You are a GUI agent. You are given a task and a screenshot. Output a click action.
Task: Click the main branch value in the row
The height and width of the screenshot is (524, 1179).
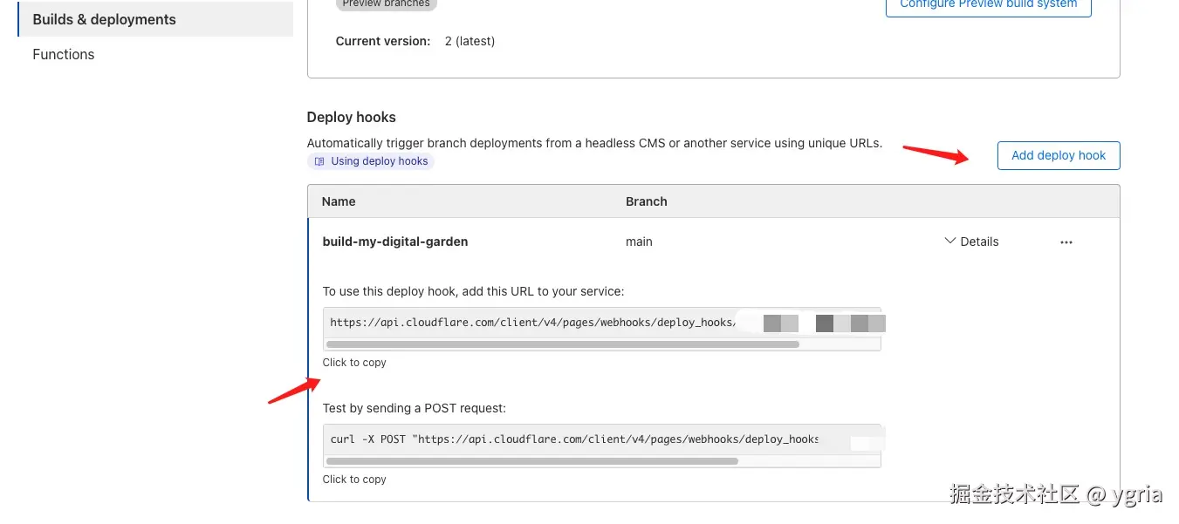pos(639,242)
